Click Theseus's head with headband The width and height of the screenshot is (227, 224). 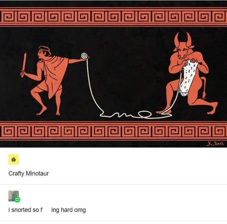tap(44, 53)
